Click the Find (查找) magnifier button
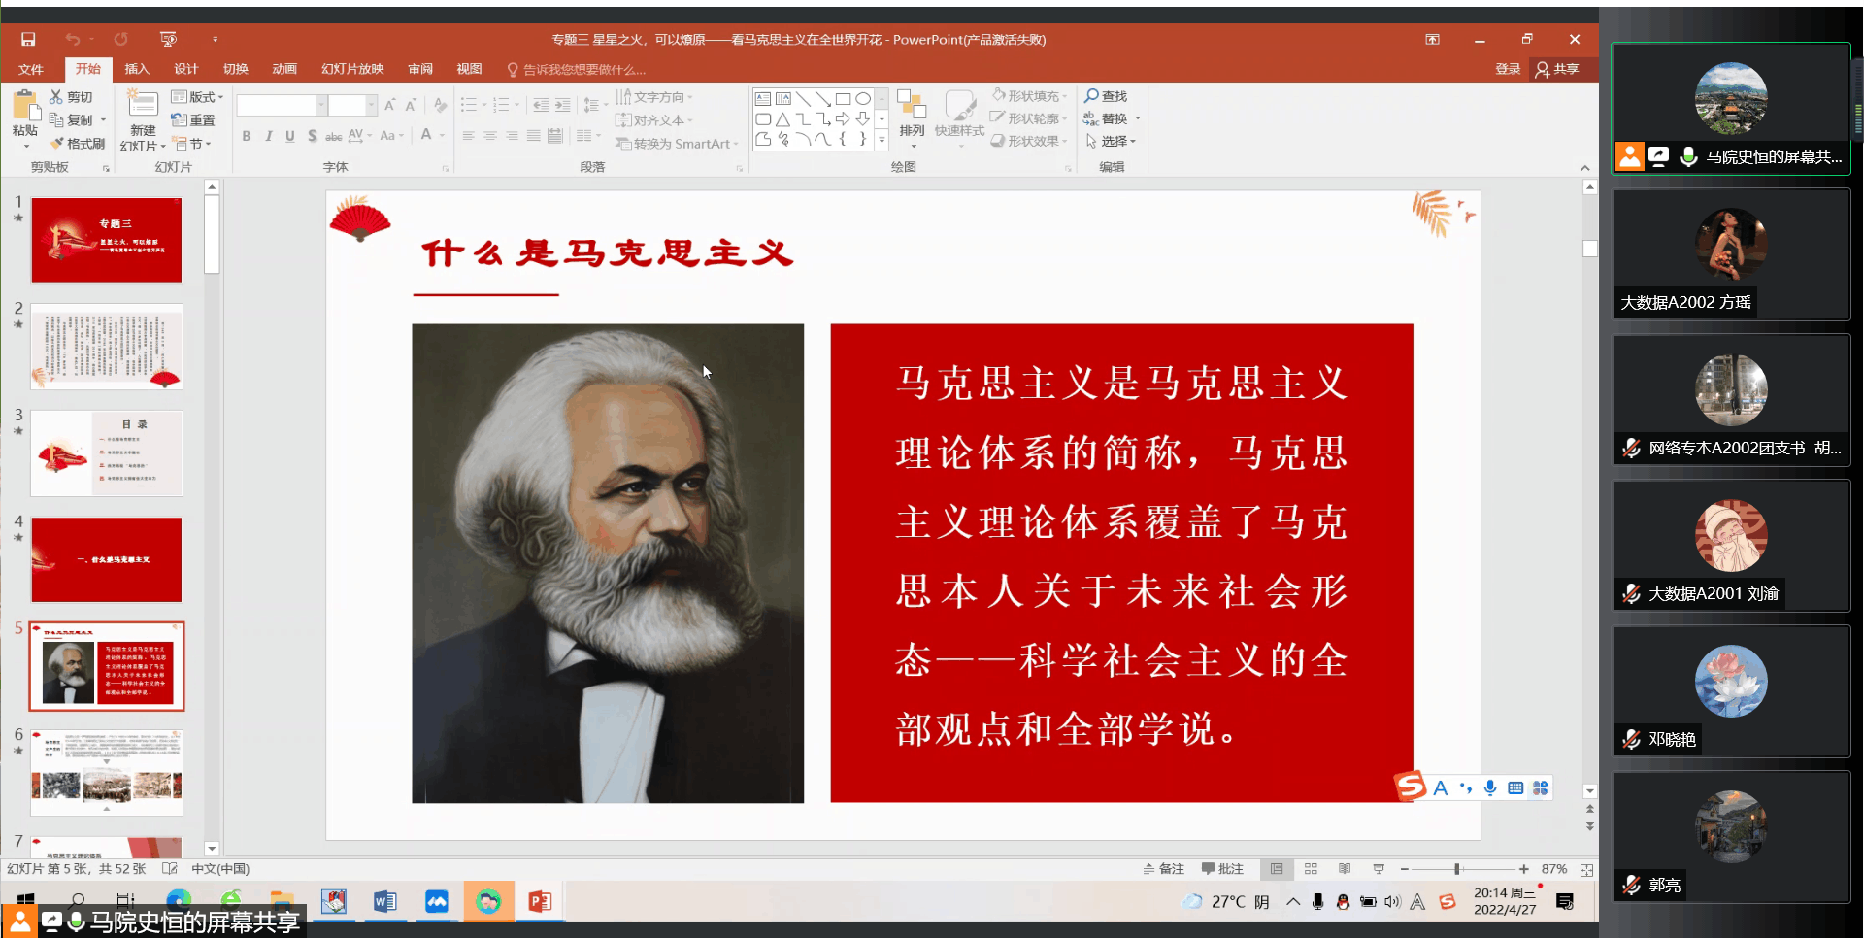 point(1106,96)
